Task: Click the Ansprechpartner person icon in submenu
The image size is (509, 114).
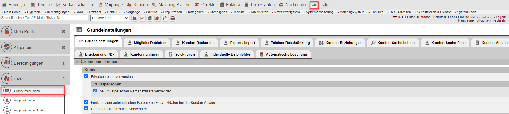Action: point(7,100)
